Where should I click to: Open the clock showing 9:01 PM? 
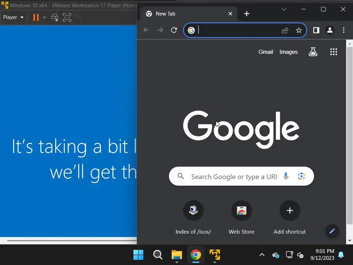point(322,255)
